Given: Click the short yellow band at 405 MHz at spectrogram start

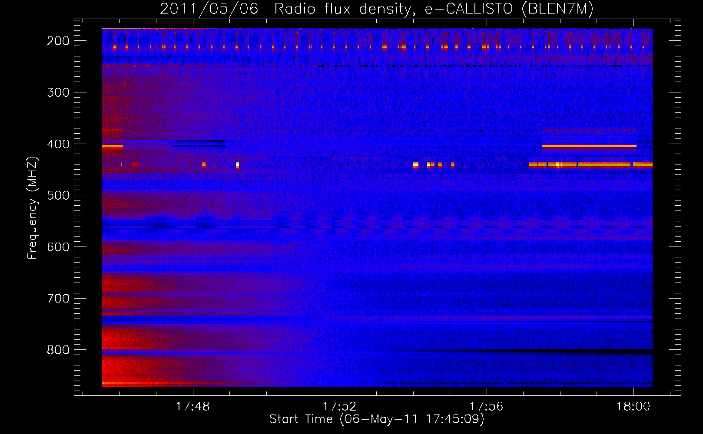Looking at the screenshot, I should point(113,147).
